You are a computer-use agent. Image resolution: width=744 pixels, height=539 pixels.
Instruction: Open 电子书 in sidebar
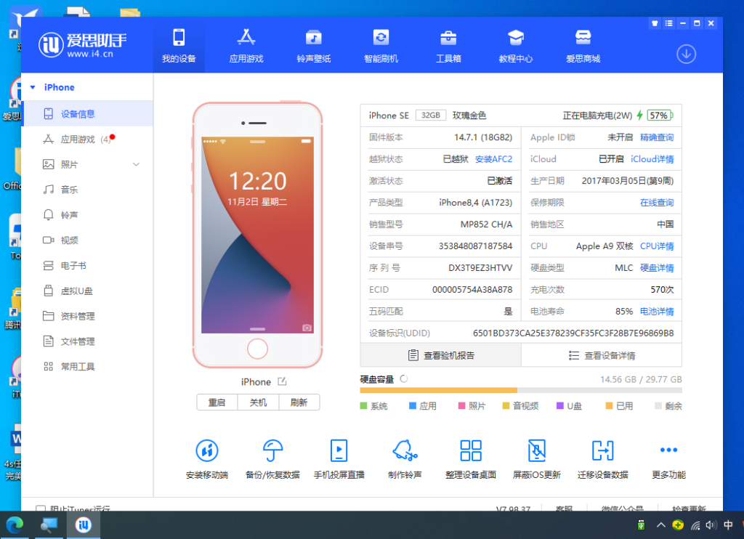point(87,266)
